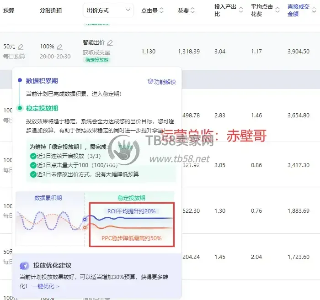Click the 投放优化建议 megaphone icon
This screenshot has width=320, height=300.
[25, 265]
